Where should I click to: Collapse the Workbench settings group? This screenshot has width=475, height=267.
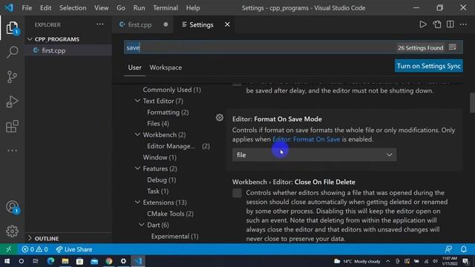pyautogui.click(x=137, y=135)
